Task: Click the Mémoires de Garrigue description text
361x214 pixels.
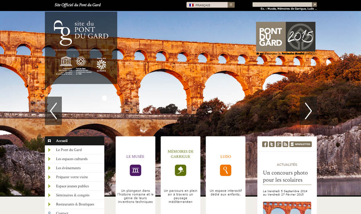Action: pyautogui.click(x=181, y=196)
